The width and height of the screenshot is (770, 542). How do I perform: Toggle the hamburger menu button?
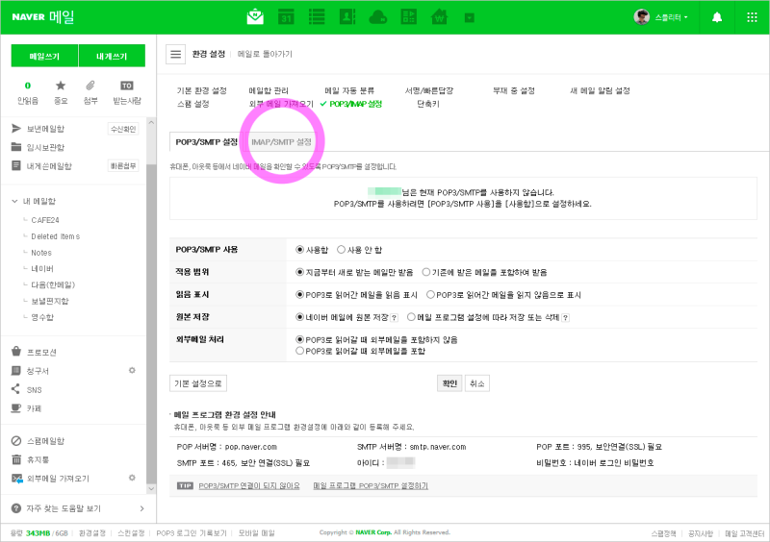176,54
